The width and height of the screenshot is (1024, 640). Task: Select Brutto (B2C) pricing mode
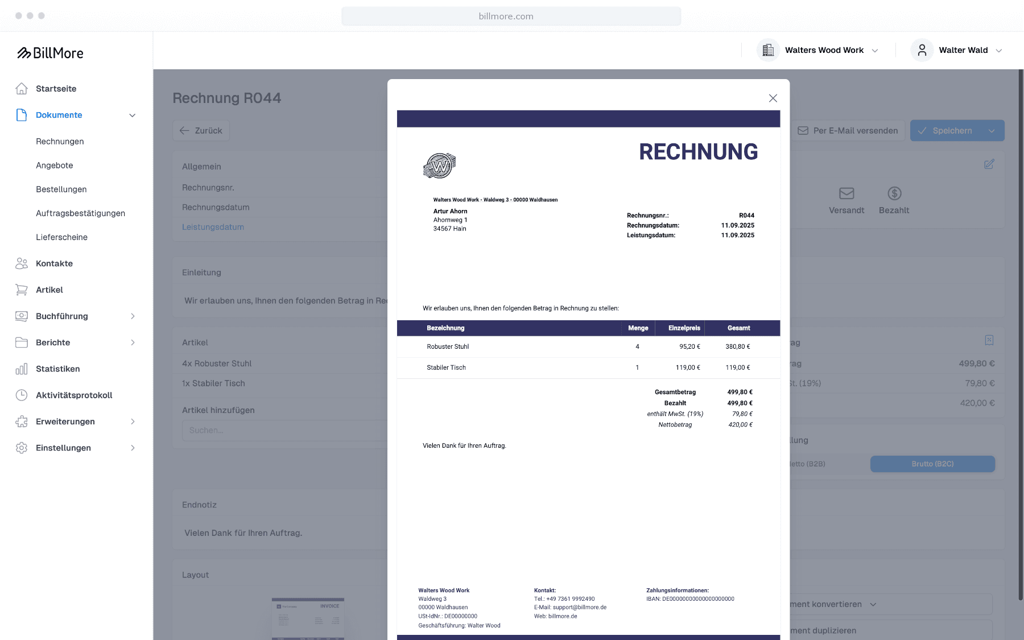(x=932, y=464)
